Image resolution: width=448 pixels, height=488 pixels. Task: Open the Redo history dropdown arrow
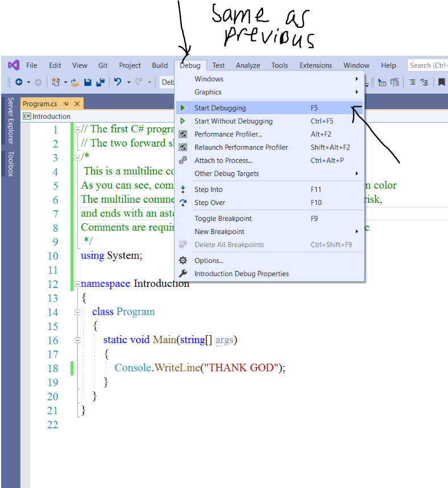point(150,82)
